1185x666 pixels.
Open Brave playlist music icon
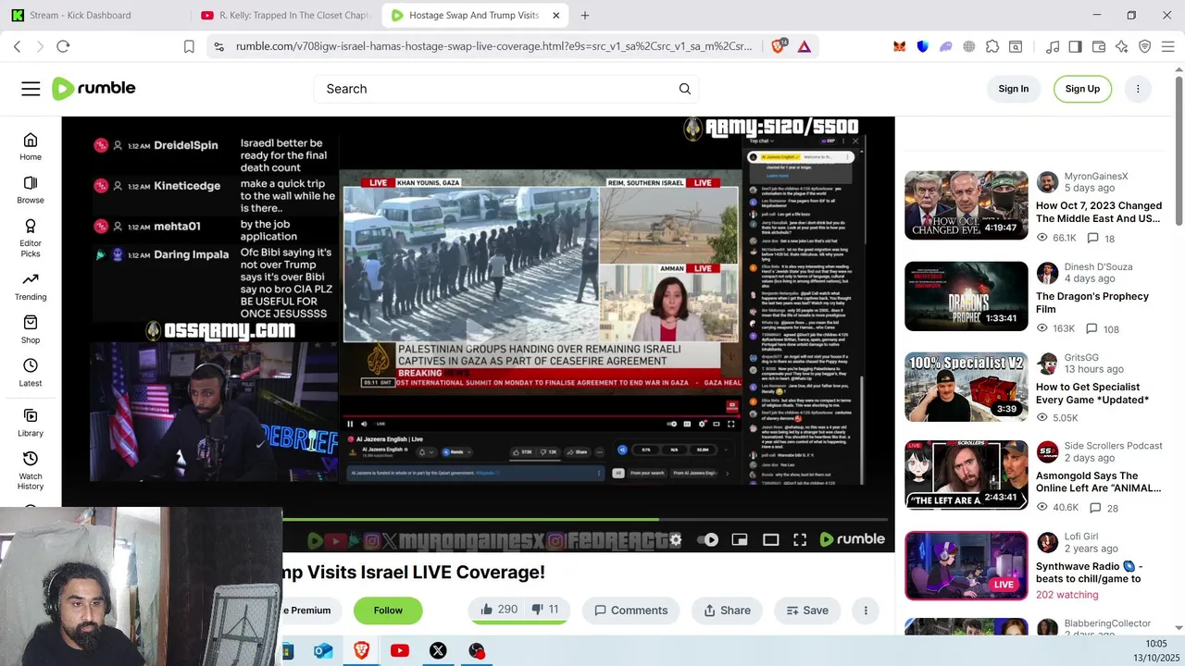(1053, 46)
